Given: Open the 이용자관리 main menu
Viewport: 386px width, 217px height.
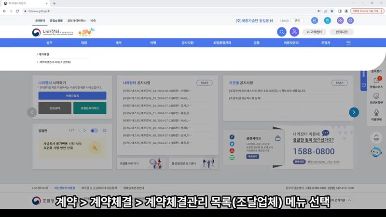Looking at the screenshot, I should 291,43.
